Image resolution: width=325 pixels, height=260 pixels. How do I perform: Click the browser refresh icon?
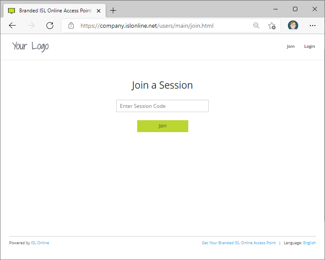tap(50, 26)
